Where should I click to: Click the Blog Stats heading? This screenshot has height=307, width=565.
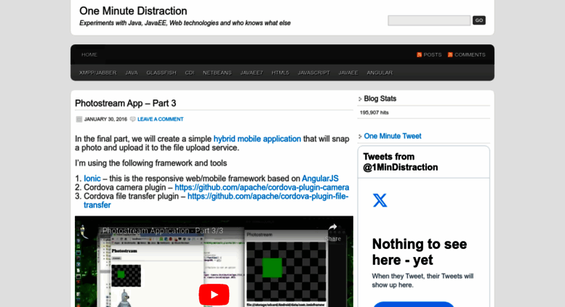tap(380, 99)
